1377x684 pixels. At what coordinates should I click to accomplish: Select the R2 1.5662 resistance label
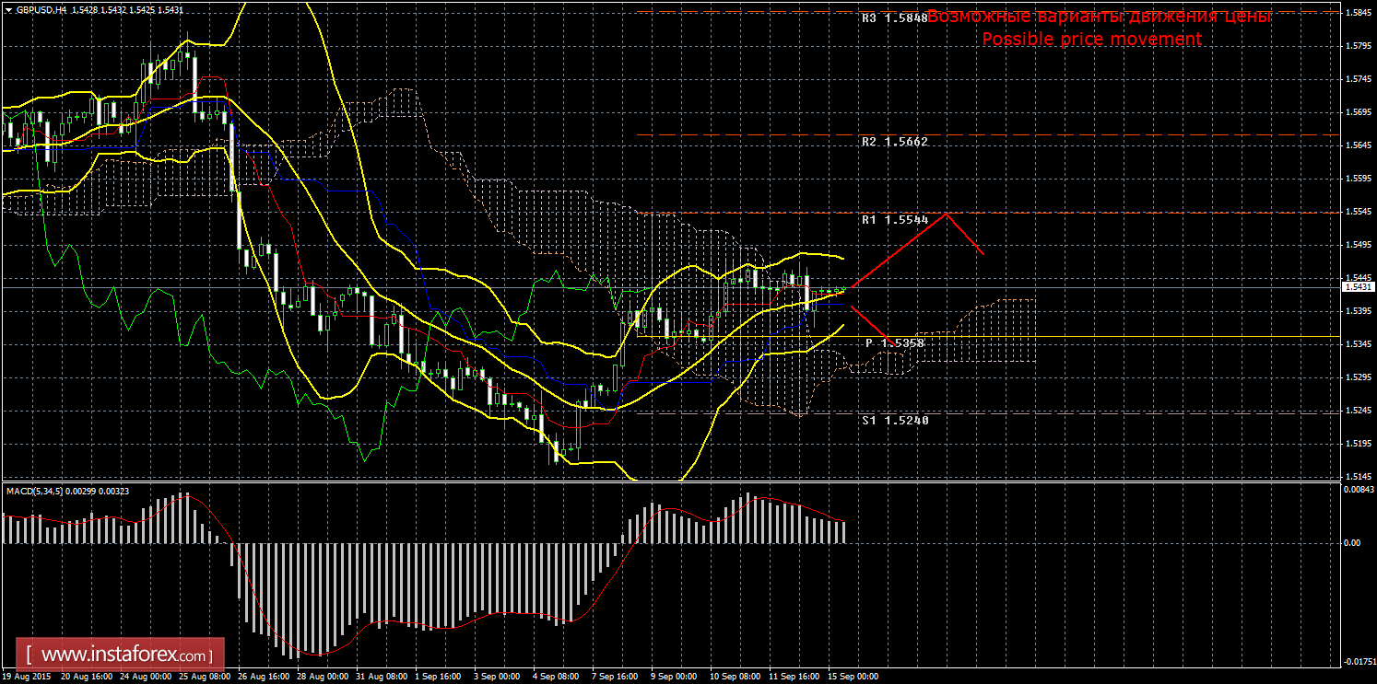pyautogui.click(x=894, y=142)
